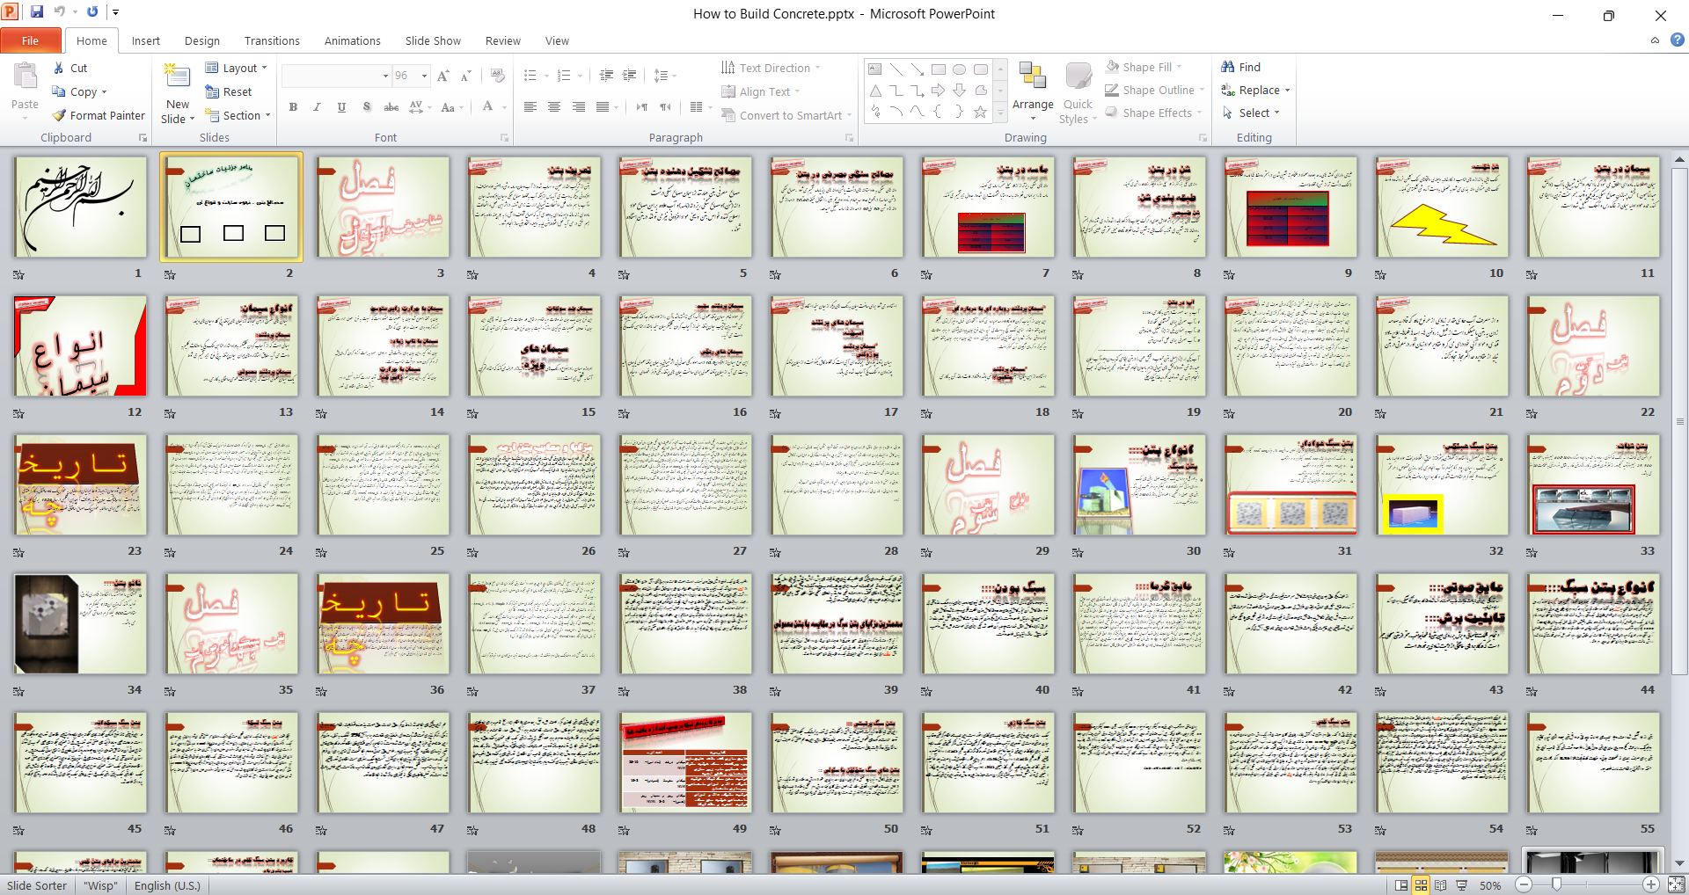1689x895 pixels.
Task: Open the Section dropdown
Action: (x=238, y=115)
